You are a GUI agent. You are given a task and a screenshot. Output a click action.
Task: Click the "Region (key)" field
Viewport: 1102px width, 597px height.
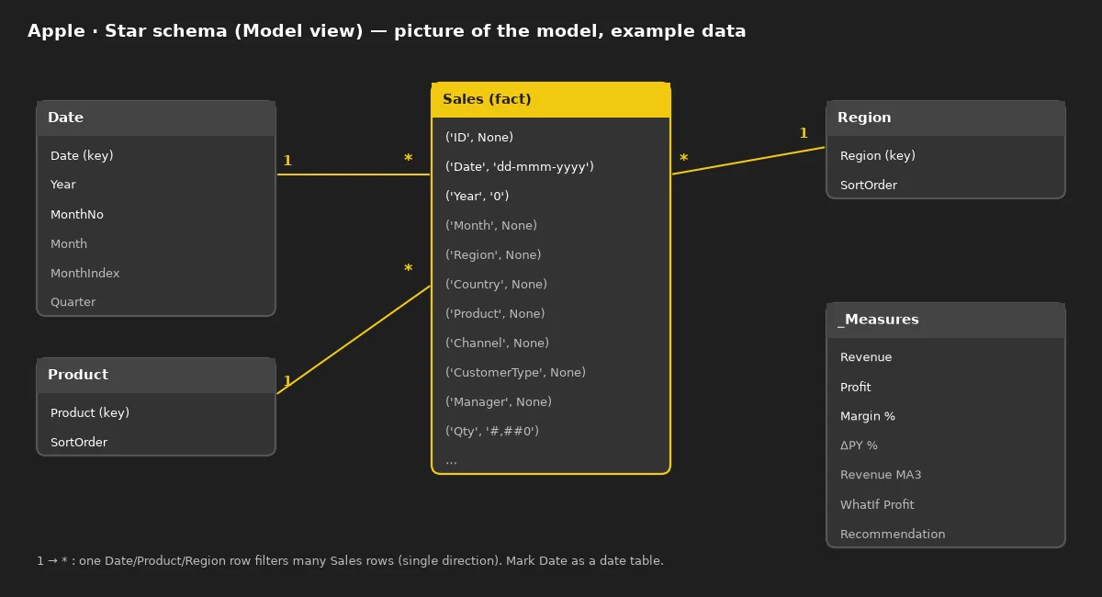878,156
